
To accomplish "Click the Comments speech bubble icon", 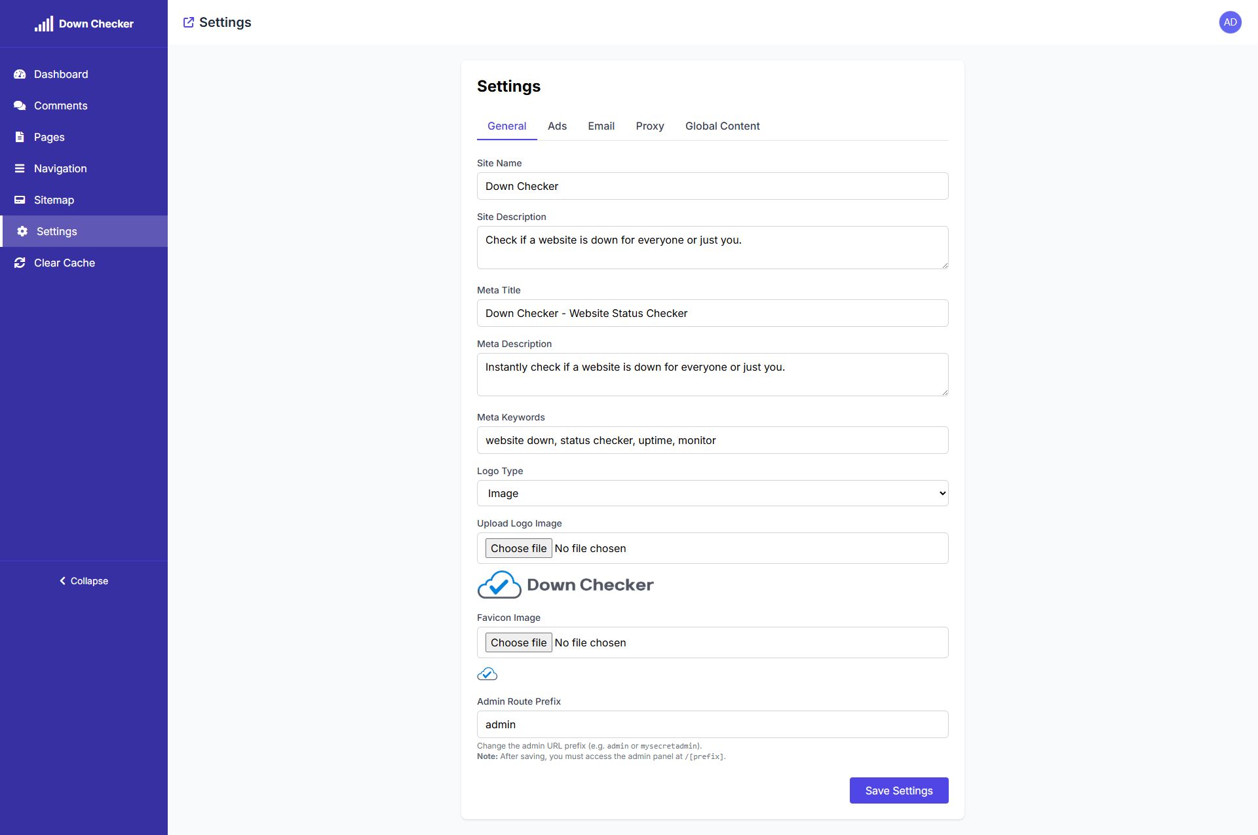I will [20, 105].
